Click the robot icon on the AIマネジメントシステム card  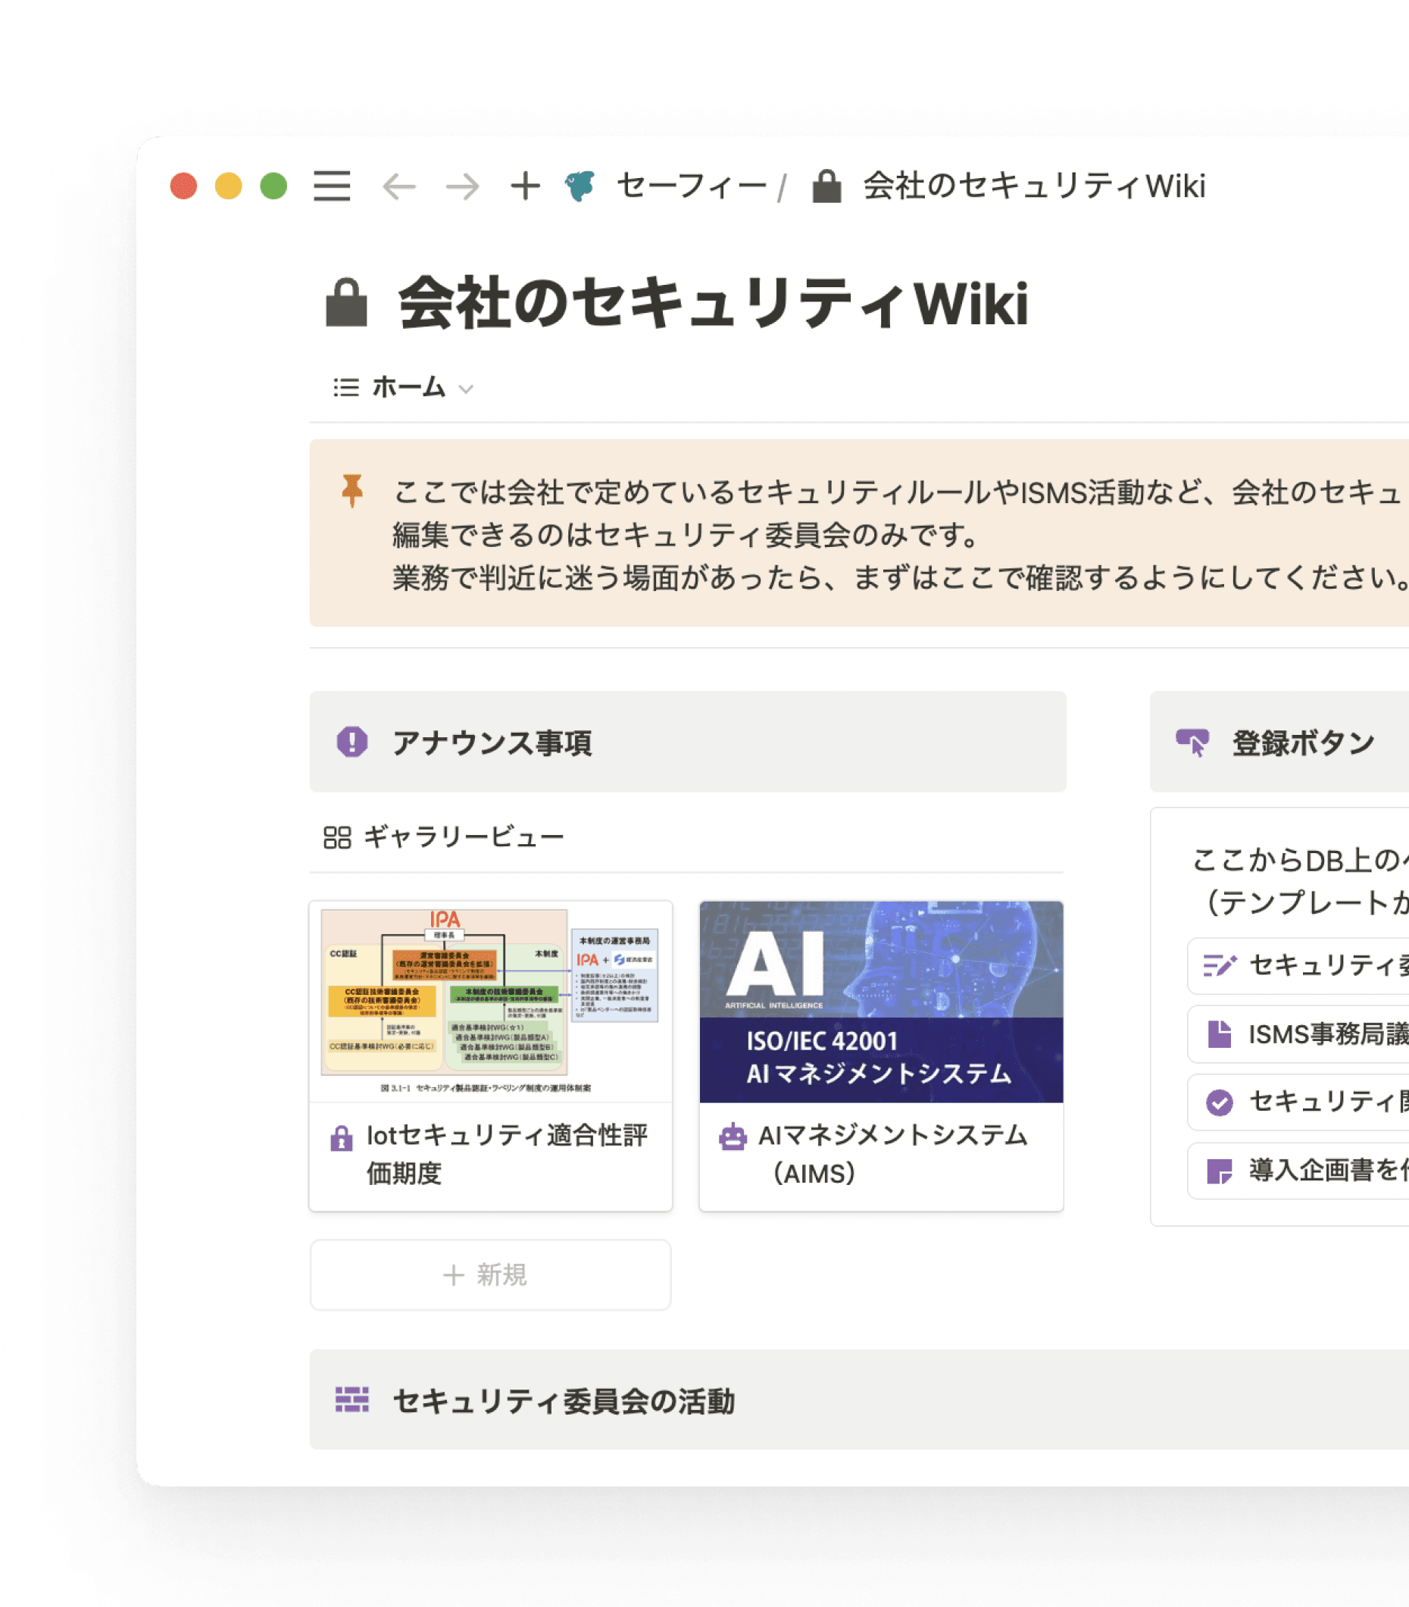coord(733,1136)
